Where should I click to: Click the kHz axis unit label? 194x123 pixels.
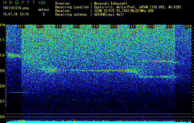point(3,25)
